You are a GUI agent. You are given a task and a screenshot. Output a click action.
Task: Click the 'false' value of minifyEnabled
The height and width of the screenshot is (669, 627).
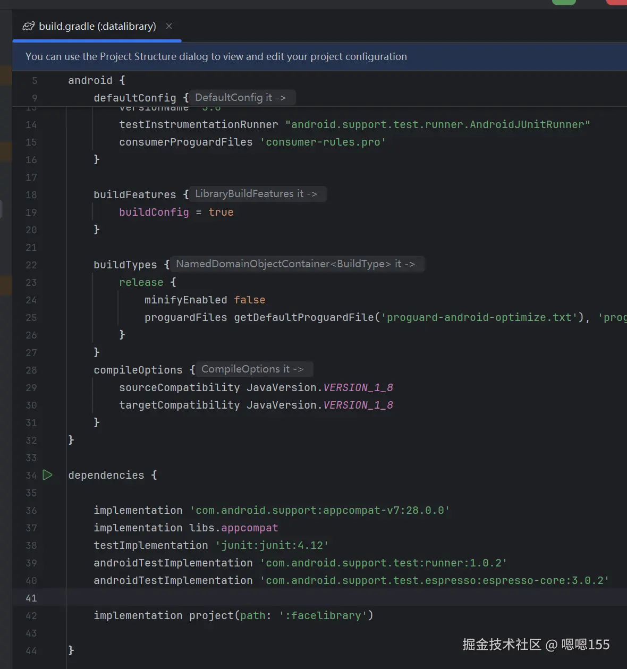pos(250,300)
